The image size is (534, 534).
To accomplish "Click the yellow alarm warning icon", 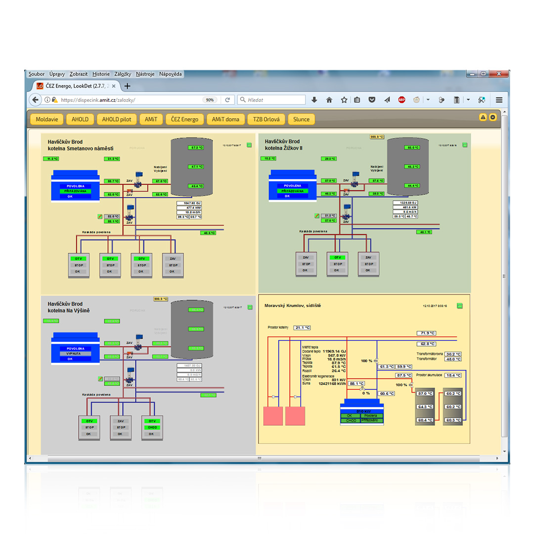I will [x=483, y=117].
